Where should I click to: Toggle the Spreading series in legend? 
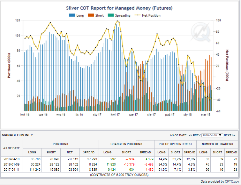tap(119, 15)
